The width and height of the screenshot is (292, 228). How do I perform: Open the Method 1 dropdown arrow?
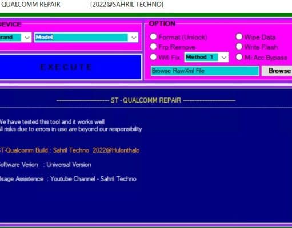[x=224, y=57]
